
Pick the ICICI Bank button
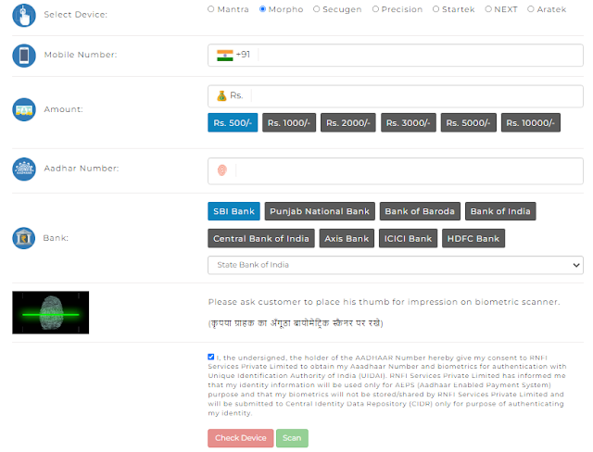click(408, 238)
